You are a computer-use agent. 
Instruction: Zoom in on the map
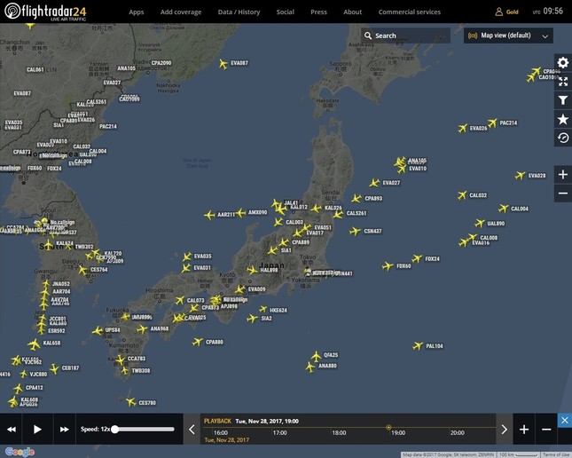pyautogui.click(x=562, y=174)
